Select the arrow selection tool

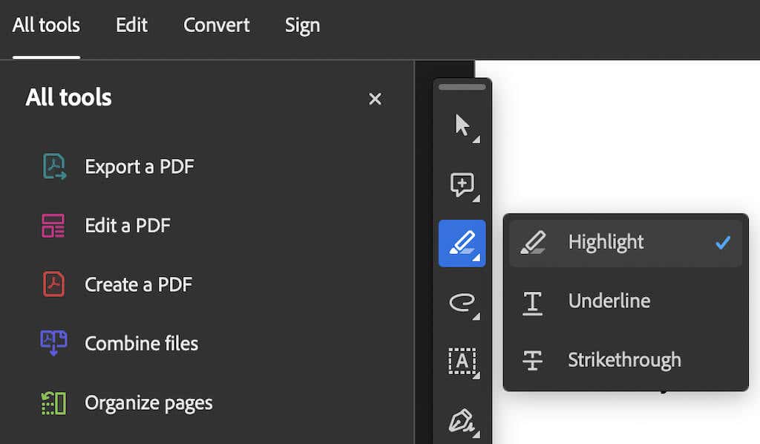pos(462,125)
